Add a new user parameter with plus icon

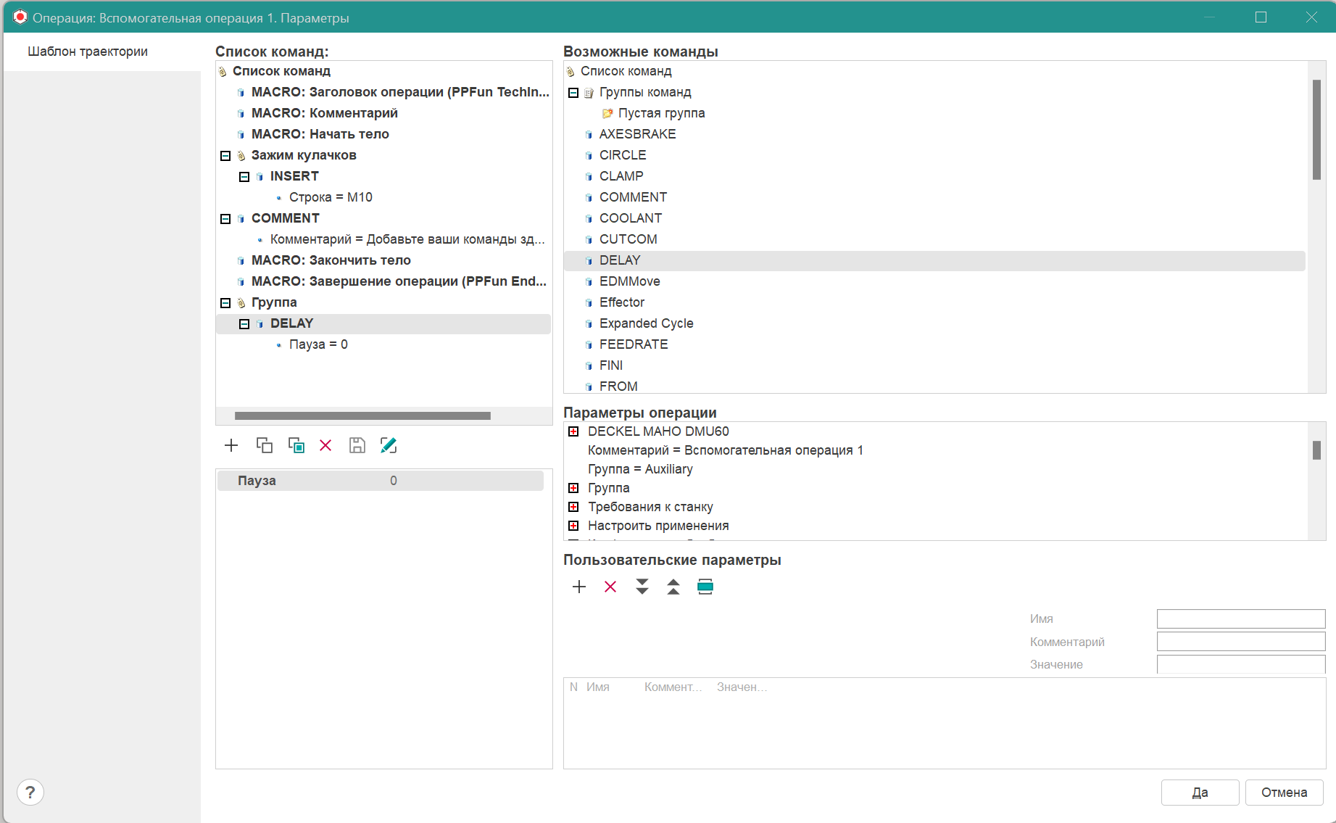[x=578, y=587]
